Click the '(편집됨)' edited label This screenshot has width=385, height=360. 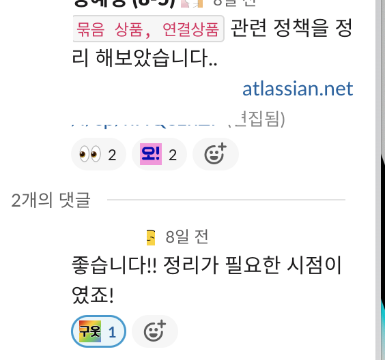click(x=257, y=119)
